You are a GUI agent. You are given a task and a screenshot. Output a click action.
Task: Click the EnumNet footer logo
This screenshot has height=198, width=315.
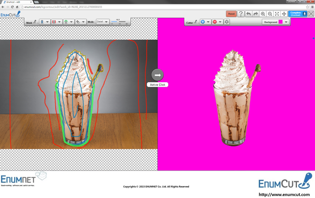(24, 179)
